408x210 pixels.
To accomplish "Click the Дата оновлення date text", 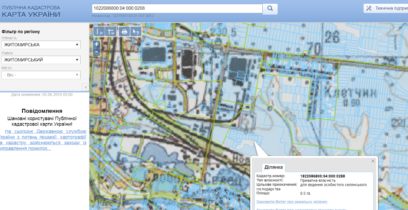I will click(x=42, y=95).
